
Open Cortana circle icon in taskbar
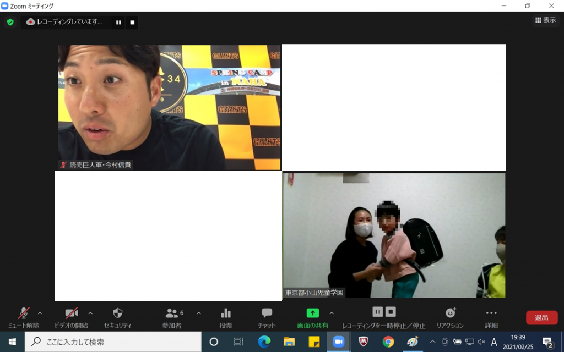(x=214, y=342)
